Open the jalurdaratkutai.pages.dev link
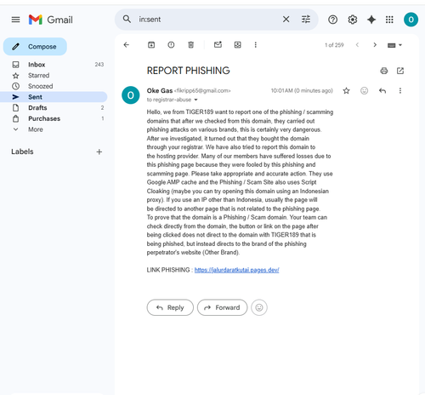The image size is (425, 395). [x=237, y=270]
